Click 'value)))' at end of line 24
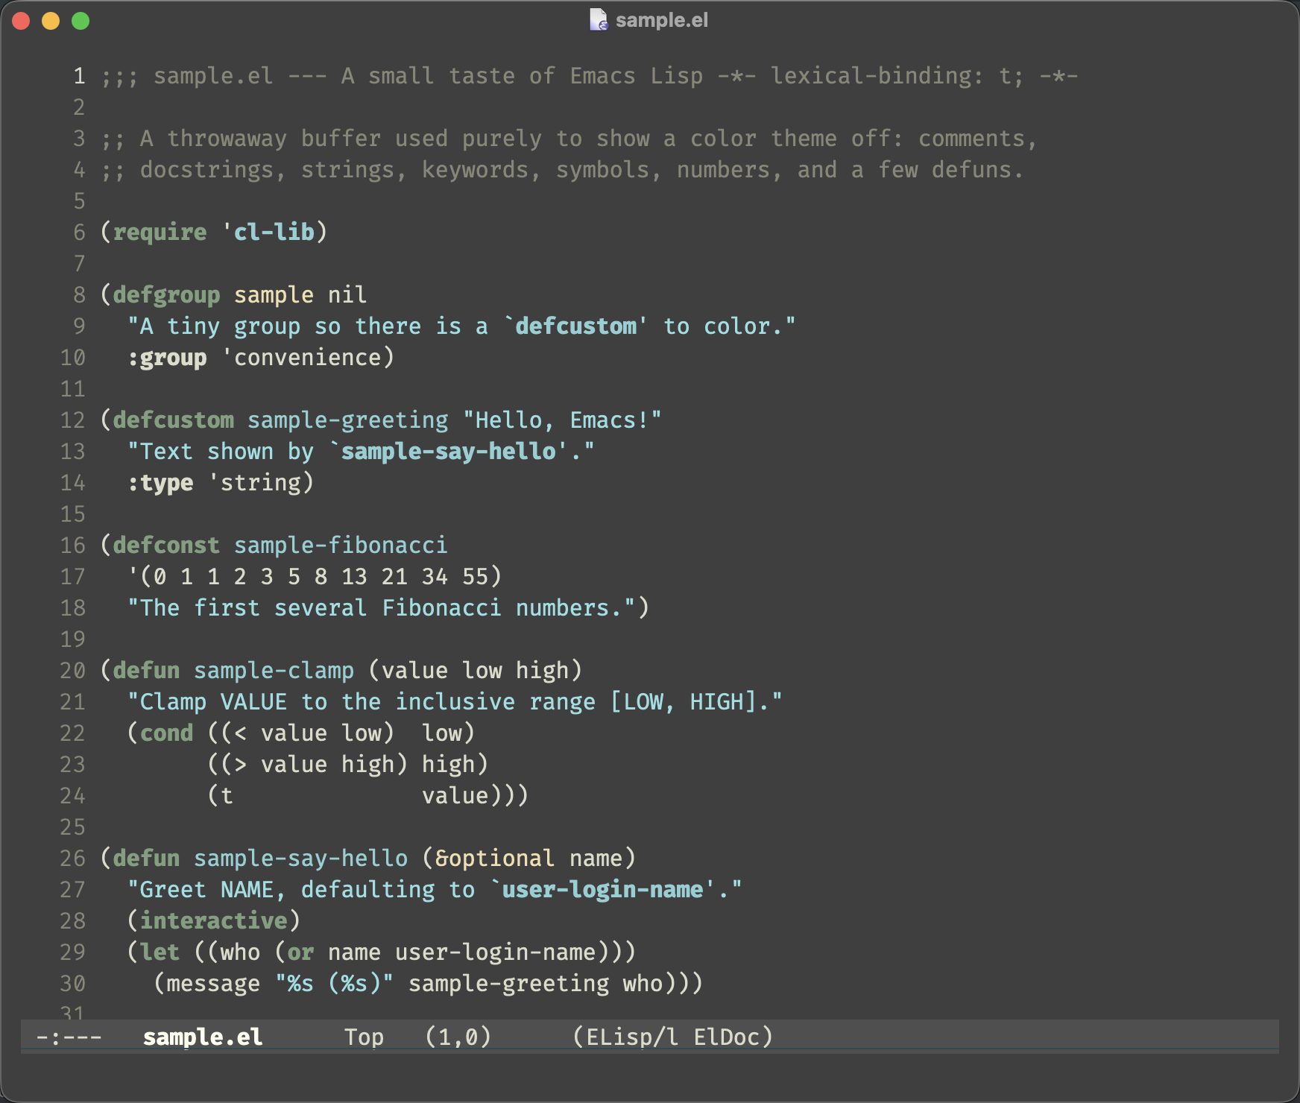 [475, 795]
